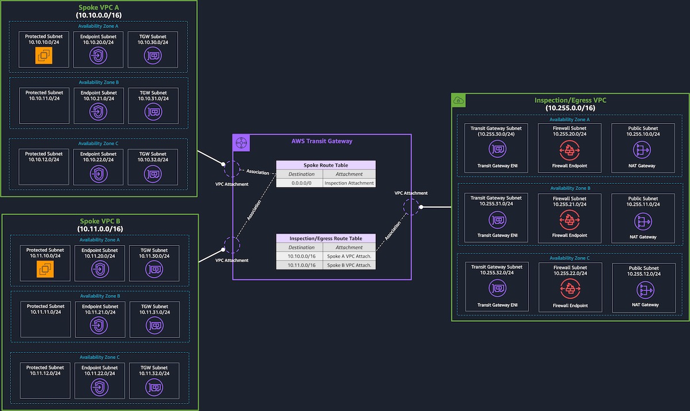Select the endpoint icon in subnet 10.11.21.0/24
This screenshot has height=411, width=690.
click(x=99, y=325)
